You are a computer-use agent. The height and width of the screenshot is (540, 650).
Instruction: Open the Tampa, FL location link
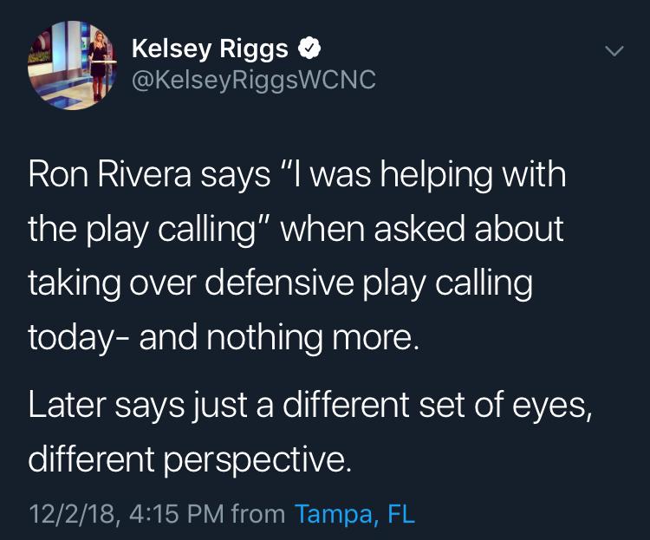click(x=354, y=514)
